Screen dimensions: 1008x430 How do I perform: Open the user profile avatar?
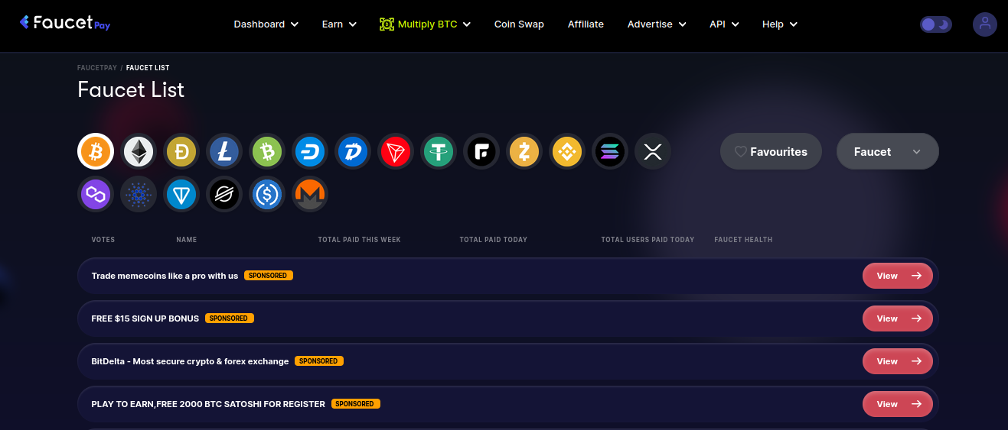985,24
